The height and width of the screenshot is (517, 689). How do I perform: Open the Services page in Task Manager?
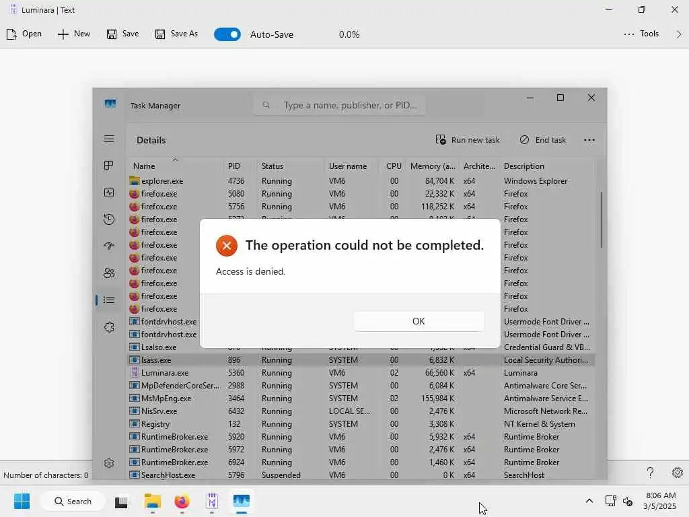pyautogui.click(x=109, y=327)
